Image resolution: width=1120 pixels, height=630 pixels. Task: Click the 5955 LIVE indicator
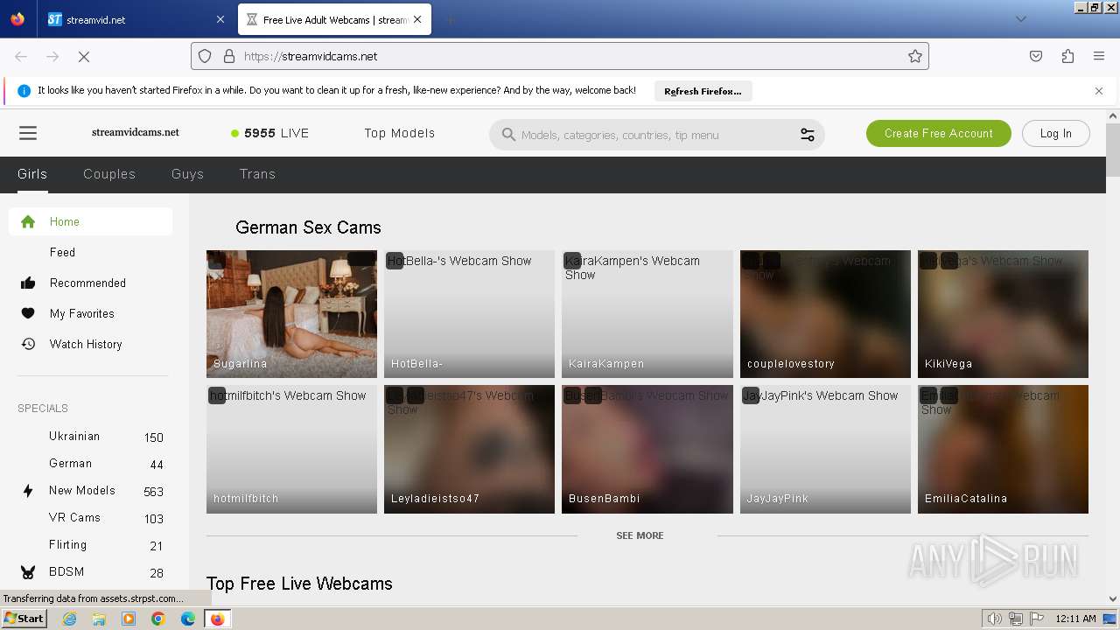[x=269, y=133]
